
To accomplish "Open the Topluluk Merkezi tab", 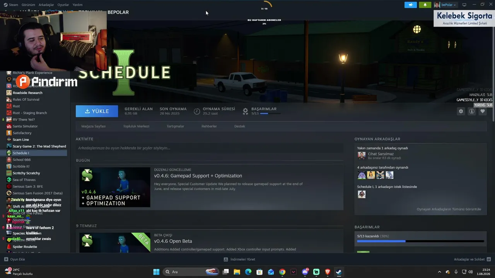I will (x=136, y=126).
